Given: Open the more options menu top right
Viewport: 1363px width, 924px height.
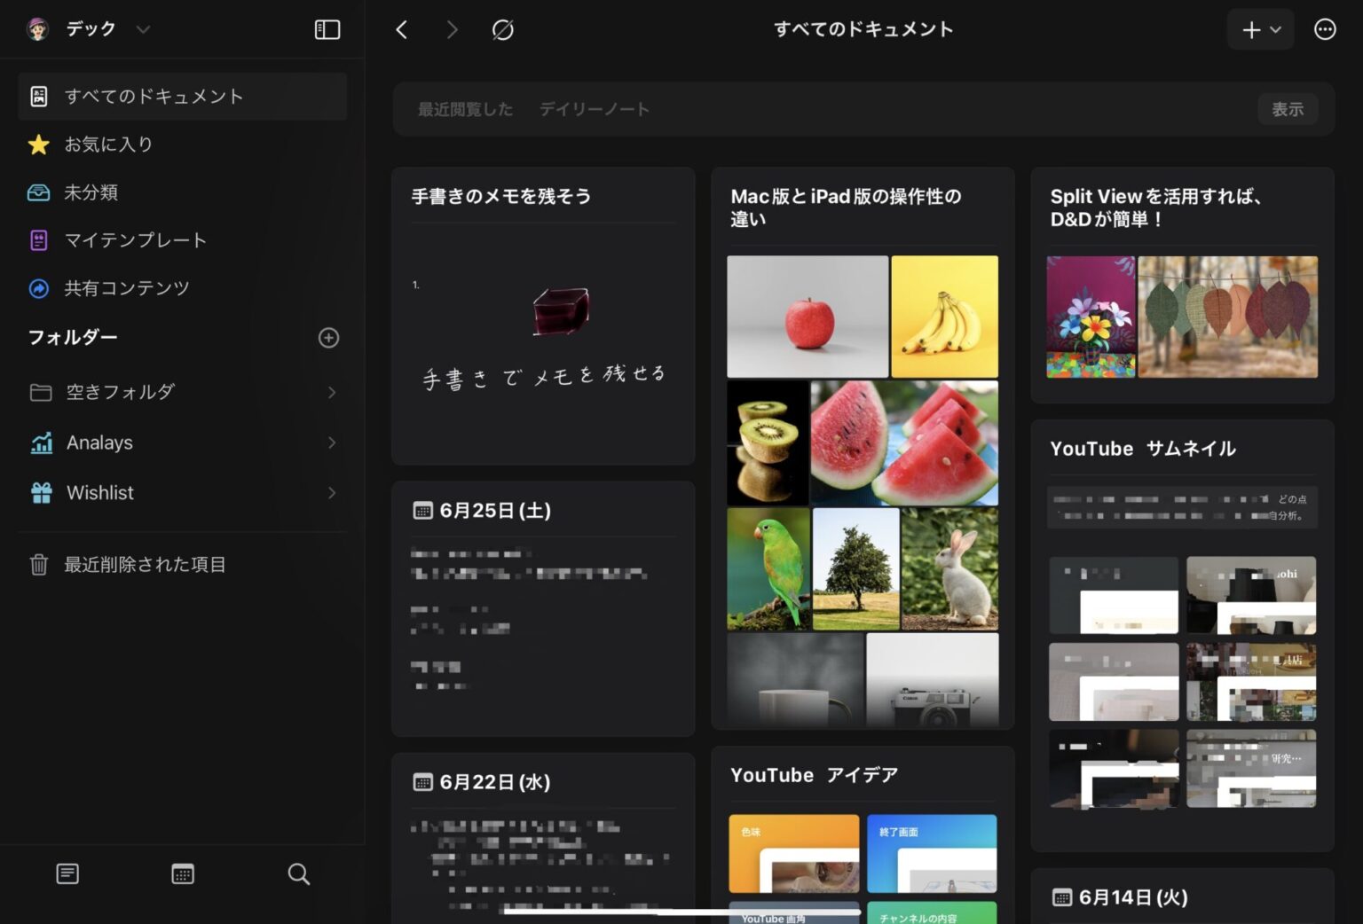Looking at the screenshot, I should click(1325, 29).
